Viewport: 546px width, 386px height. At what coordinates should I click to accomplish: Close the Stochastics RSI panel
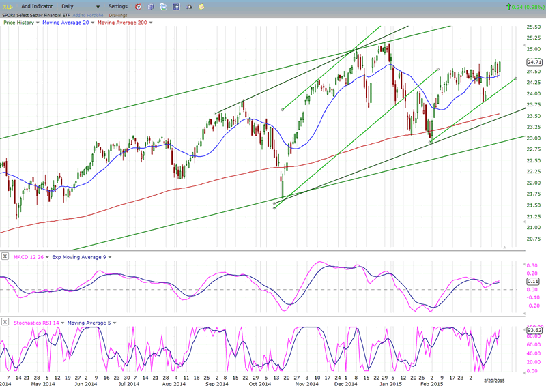tap(5, 322)
